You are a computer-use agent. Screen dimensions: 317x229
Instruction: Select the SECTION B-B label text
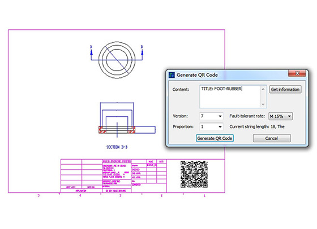117,147
